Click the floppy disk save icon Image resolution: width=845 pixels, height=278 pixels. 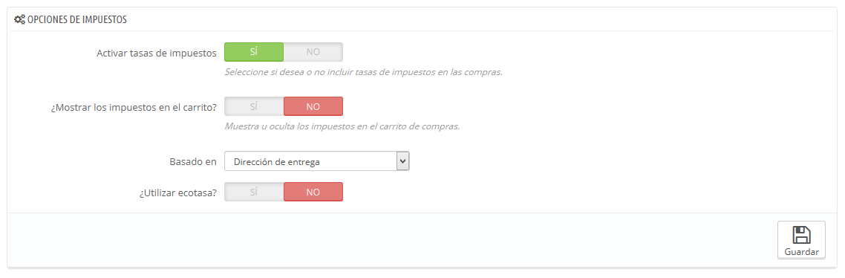801,235
